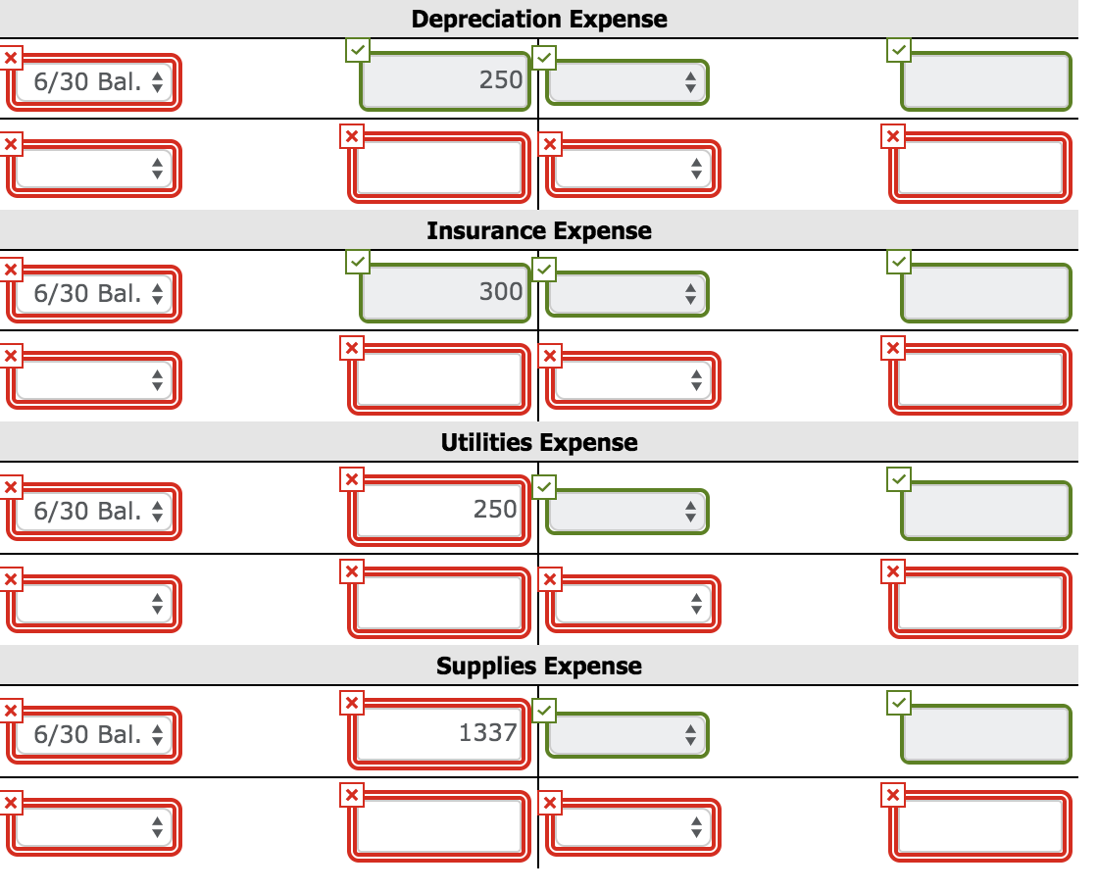
Task: Open the 6/30 Bal. dropdown under Depreciation Expense
Action: [93, 82]
